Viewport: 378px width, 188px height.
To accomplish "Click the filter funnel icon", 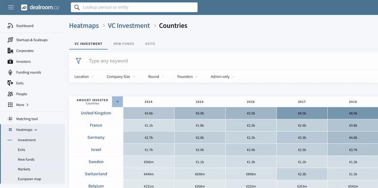I will click(x=78, y=61).
